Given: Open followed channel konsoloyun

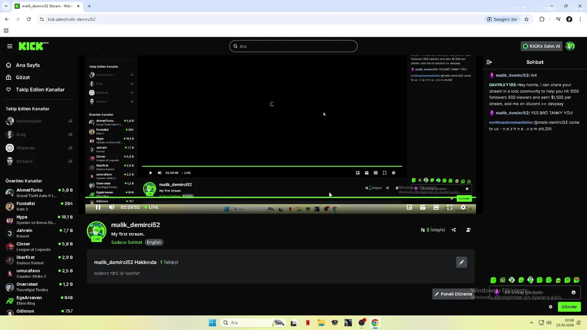Looking at the screenshot, I should (39, 121).
